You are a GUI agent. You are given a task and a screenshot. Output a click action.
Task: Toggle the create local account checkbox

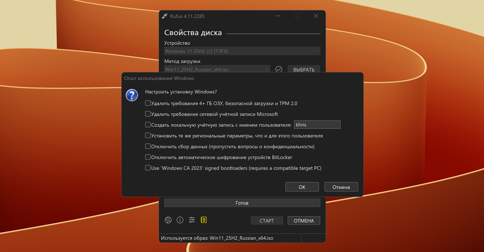tap(148, 125)
